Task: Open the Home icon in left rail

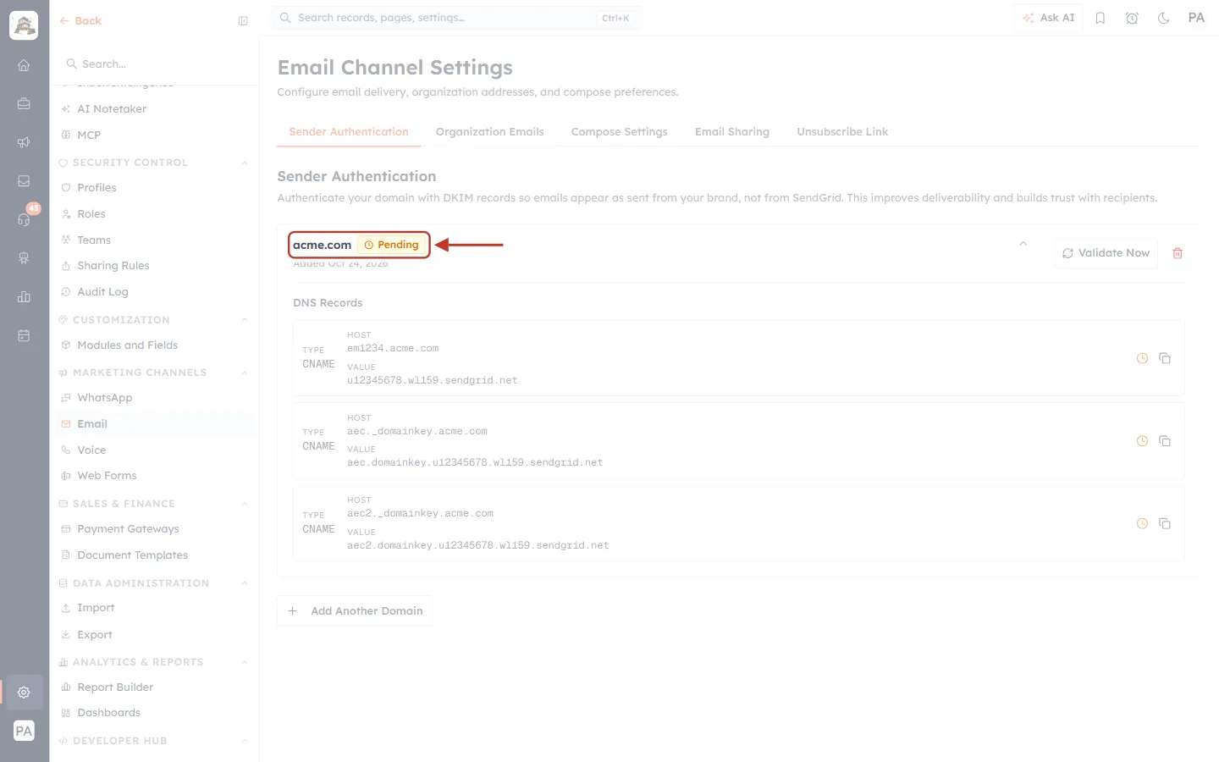Action: point(24,65)
